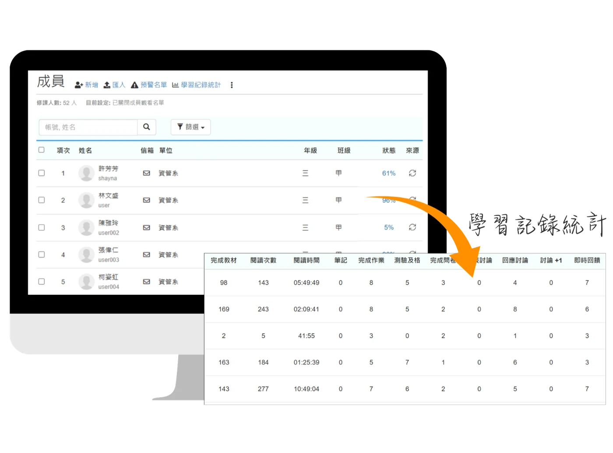Click the sync source icon for 許芳芳
Viewport: 613px width, 453px height.
point(412,173)
